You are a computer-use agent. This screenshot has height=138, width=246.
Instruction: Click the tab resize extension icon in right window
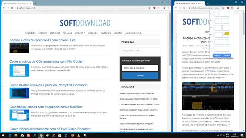tap(232, 8)
